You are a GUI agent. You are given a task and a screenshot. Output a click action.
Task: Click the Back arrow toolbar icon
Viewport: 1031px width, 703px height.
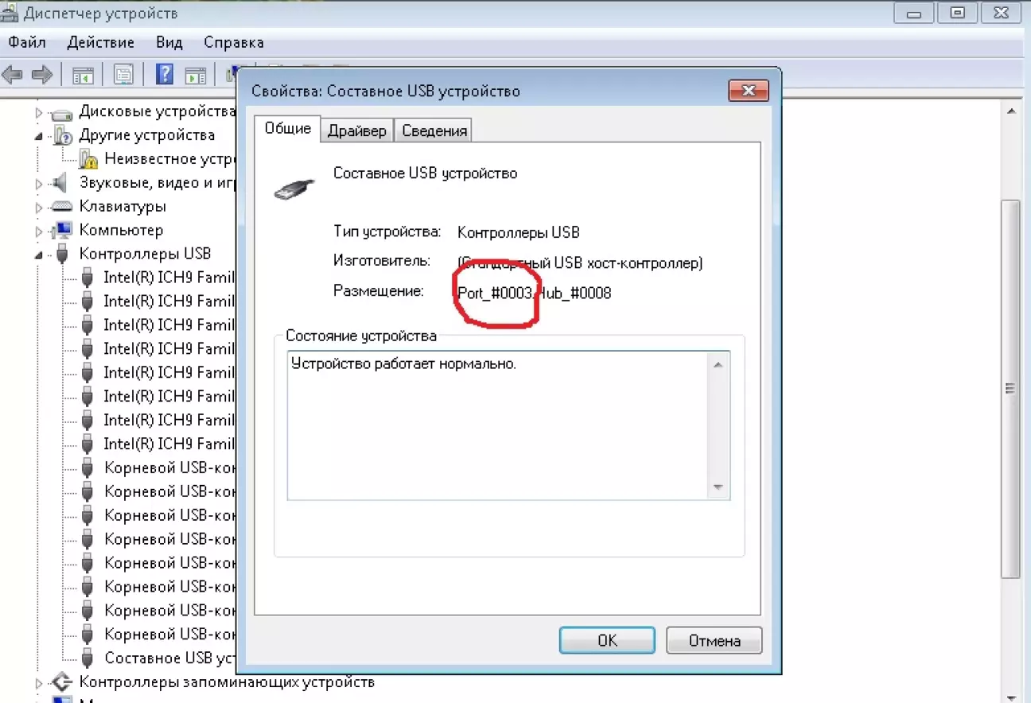pos(13,76)
